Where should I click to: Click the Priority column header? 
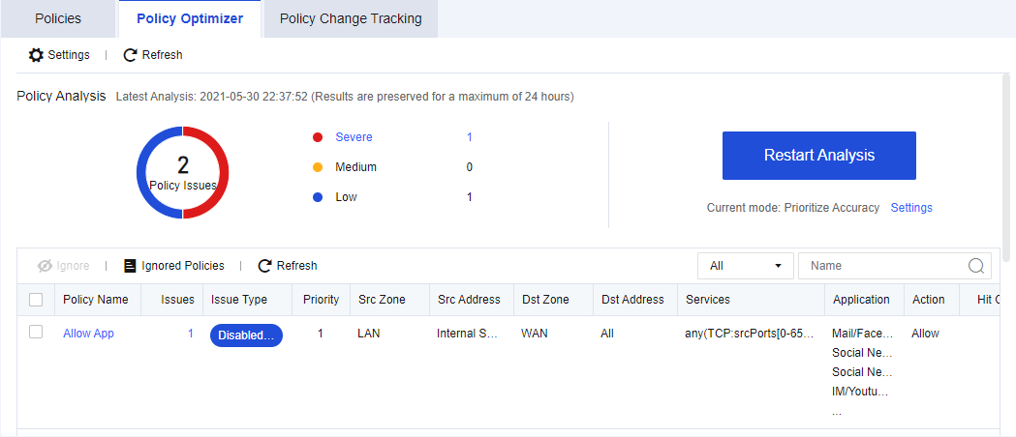pos(321,300)
